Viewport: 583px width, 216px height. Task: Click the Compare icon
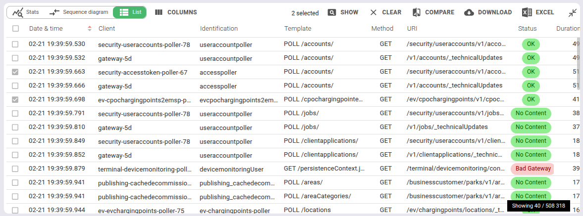point(417,12)
